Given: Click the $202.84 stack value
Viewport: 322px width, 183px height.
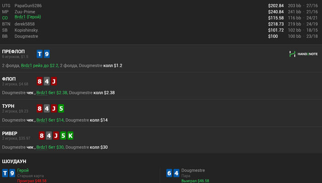Looking at the screenshot, I should click(x=276, y=6).
